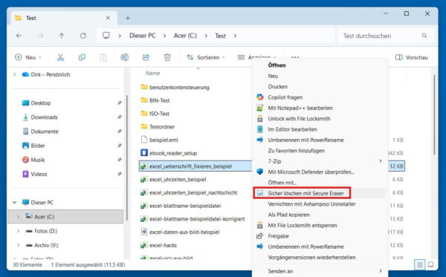Open Musik in the sidebar
Image resolution: width=446 pixels, height=277 pixels.
38,160
